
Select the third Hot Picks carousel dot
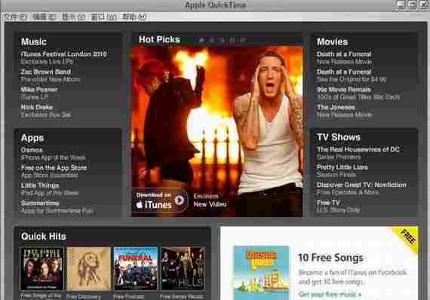point(222,40)
